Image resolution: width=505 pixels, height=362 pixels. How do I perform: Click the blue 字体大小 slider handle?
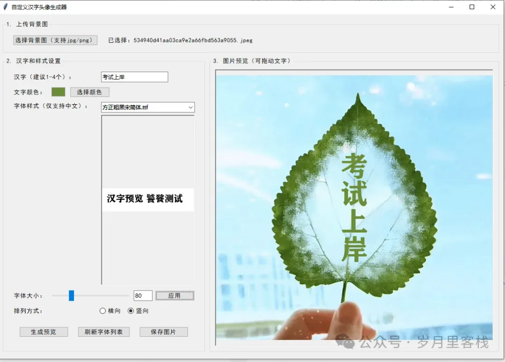pos(71,295)
